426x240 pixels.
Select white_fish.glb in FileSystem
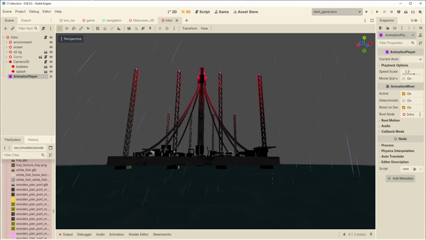click(x=26, y=170)
